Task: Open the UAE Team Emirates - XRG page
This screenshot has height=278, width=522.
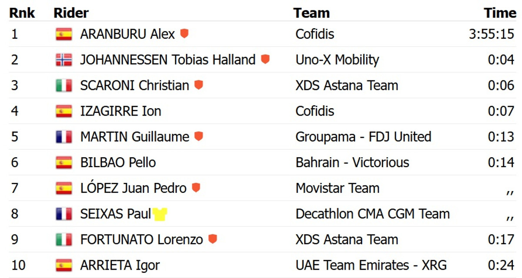Action: click(371, 265)
